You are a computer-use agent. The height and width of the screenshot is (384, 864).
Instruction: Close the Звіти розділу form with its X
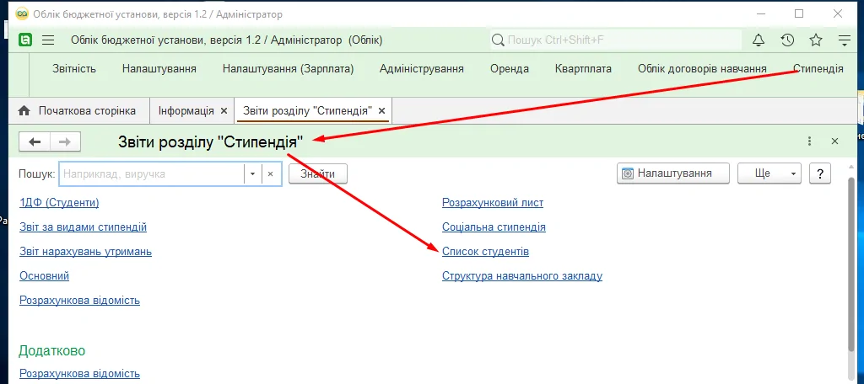(834, 141)
